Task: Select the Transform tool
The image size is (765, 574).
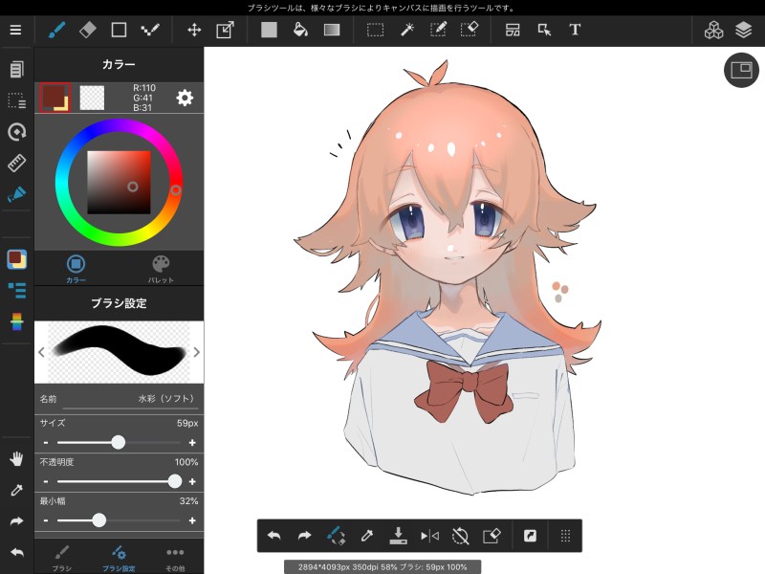Action: (x=225, y=30)
